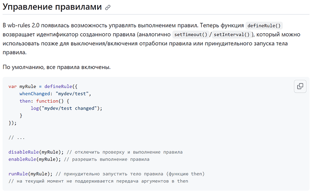Click the enableRule(myRule) call in the code

(x=34, y=159)
